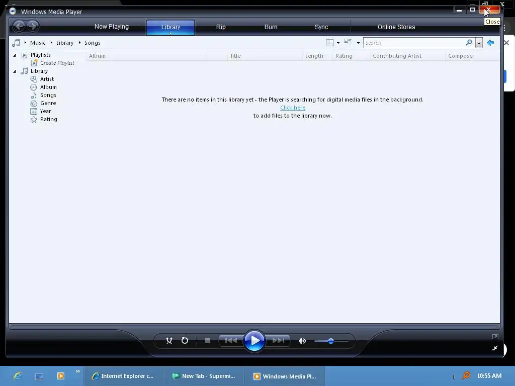Screen dimensions: 515x386
Task: Click the 'Click here' link to add files
Action: pyautogui.click(x=293, y=108)
